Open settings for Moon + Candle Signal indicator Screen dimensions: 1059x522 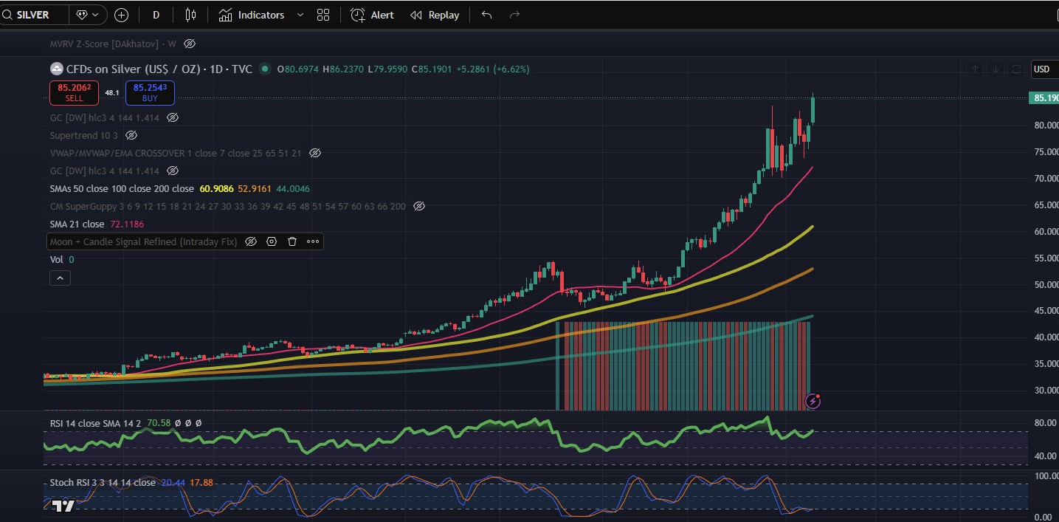[272, 241]
